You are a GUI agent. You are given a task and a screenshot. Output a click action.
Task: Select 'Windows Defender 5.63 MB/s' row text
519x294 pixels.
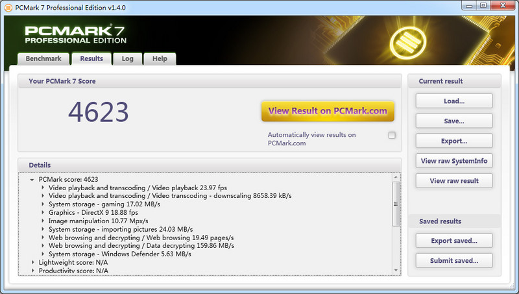click(120, 254)
